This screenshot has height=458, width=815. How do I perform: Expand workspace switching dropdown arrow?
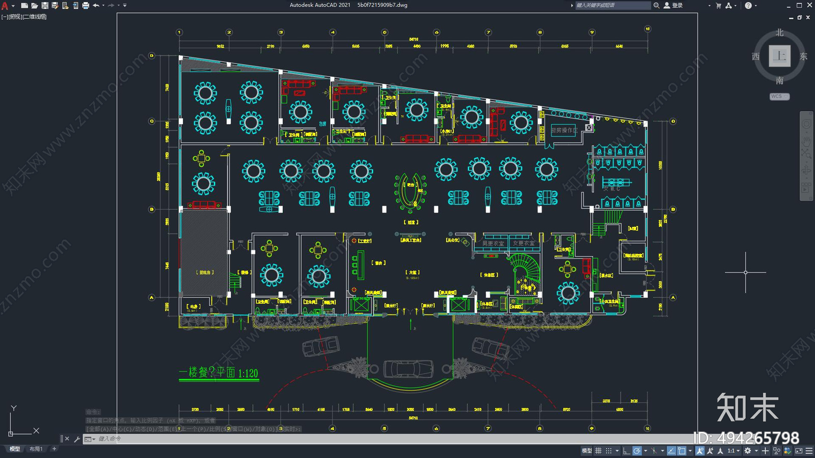(756, 451)
